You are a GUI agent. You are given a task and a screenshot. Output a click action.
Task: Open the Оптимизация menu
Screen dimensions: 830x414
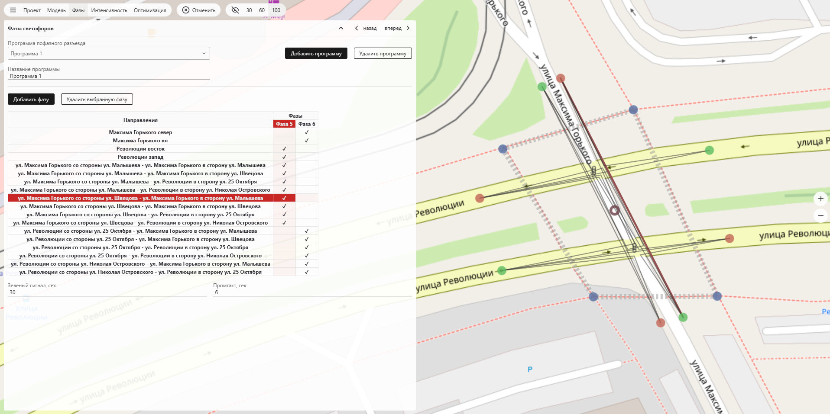pos(150,10)
